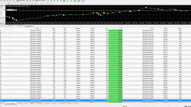This screenshot has width=191, height=107.
Task: Switch chart to W1 timeframe
Action: 47,4
